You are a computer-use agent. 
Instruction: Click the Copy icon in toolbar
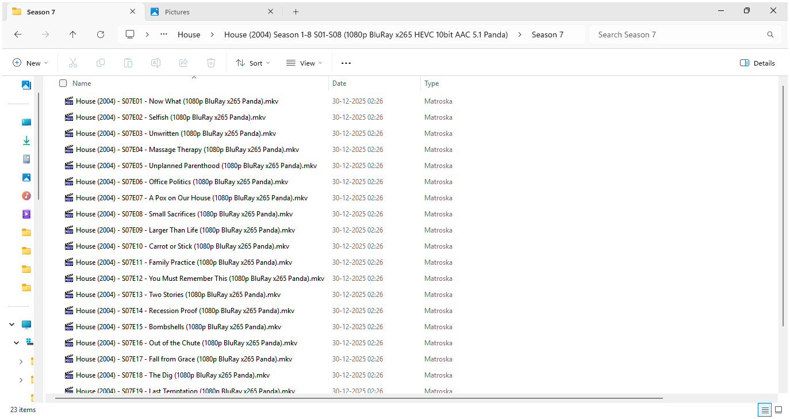[x=101, y=63]
